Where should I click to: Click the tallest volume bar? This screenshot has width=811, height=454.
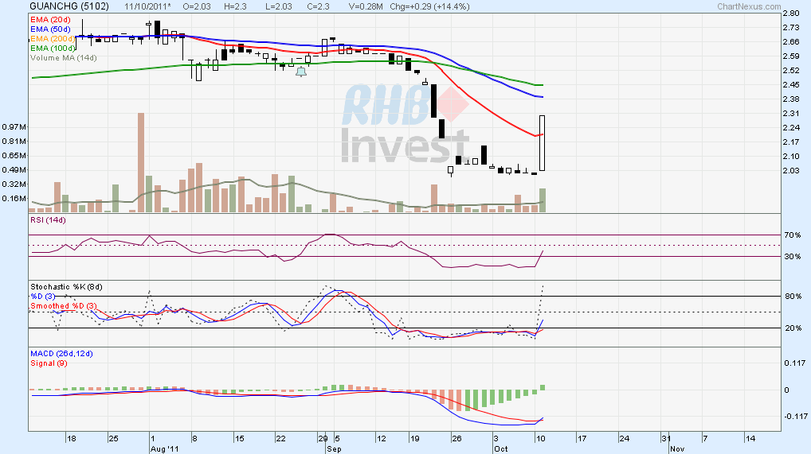[x=141, y=162]
